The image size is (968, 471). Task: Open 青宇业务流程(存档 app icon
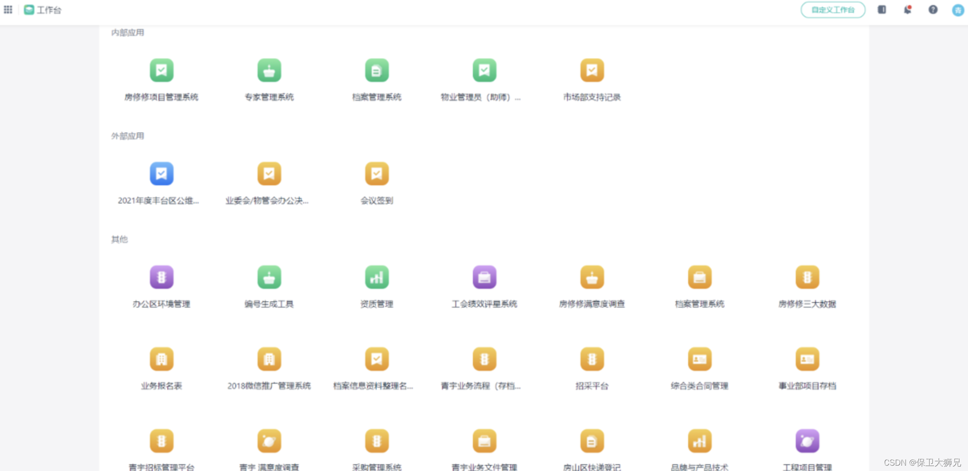click(484, 359)
